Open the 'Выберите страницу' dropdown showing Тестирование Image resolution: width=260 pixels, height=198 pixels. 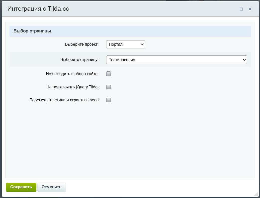tap(176, 60)
